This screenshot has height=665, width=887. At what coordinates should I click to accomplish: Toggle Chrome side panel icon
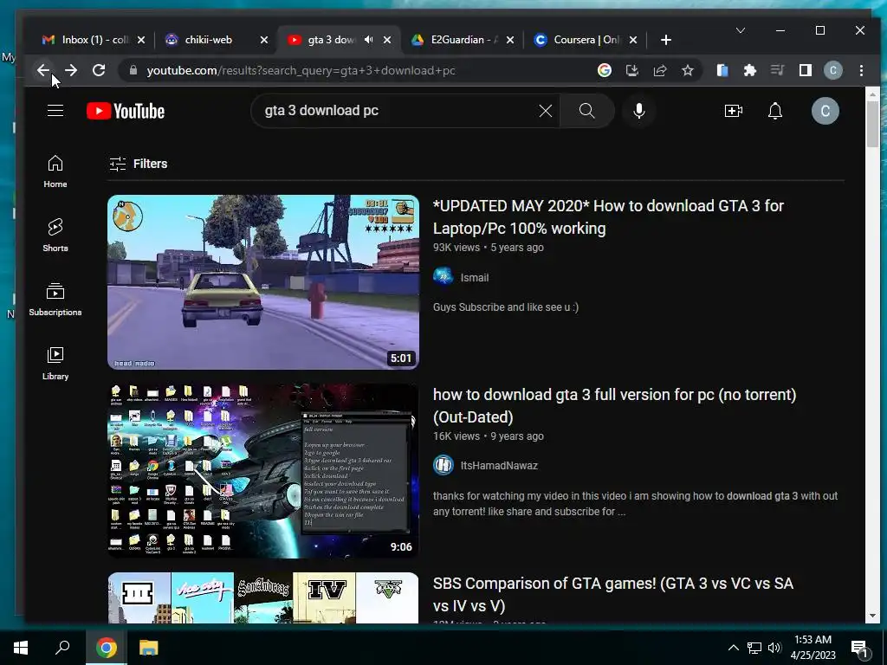(x=805, y=70)
